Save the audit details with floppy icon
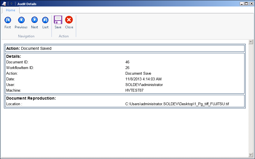Image resolution: width=255 pixels, height=159 pixels. (58, 22)
